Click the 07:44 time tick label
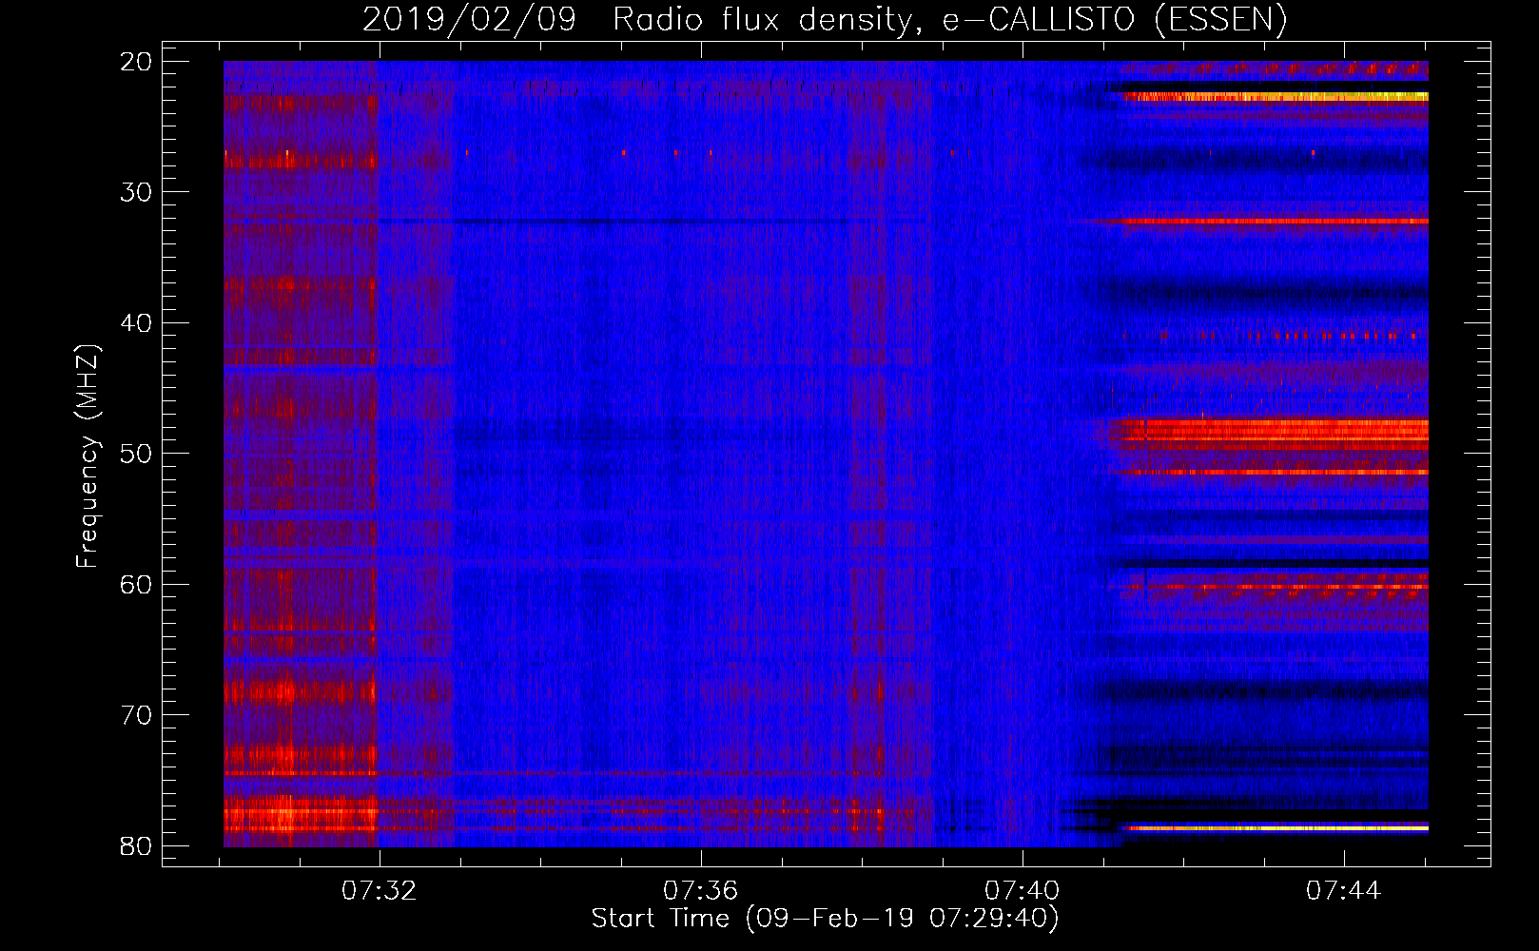 [1343, 891]
